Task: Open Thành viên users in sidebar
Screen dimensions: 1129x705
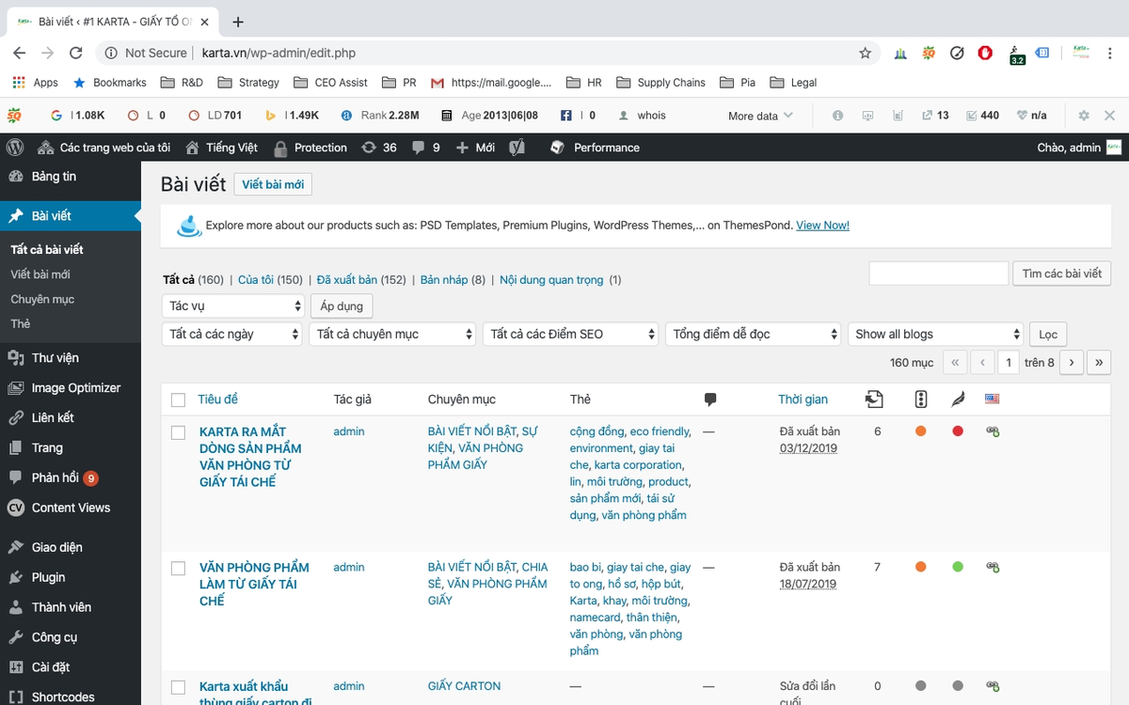Action: coord(71,607)
